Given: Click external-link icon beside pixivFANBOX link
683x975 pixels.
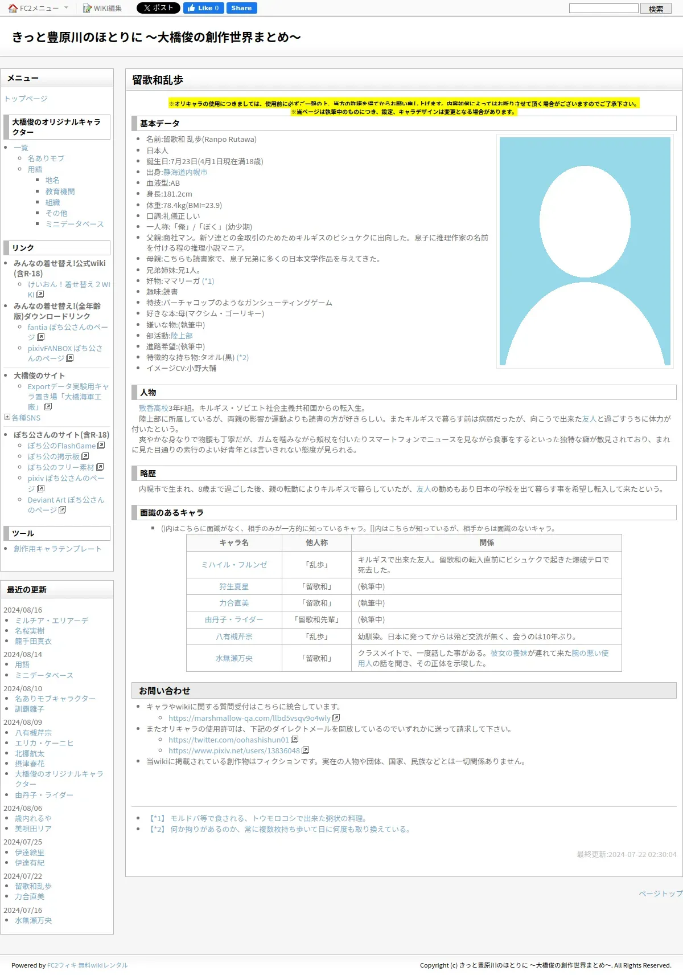Looking at the screenshot, I should [70, 358].
